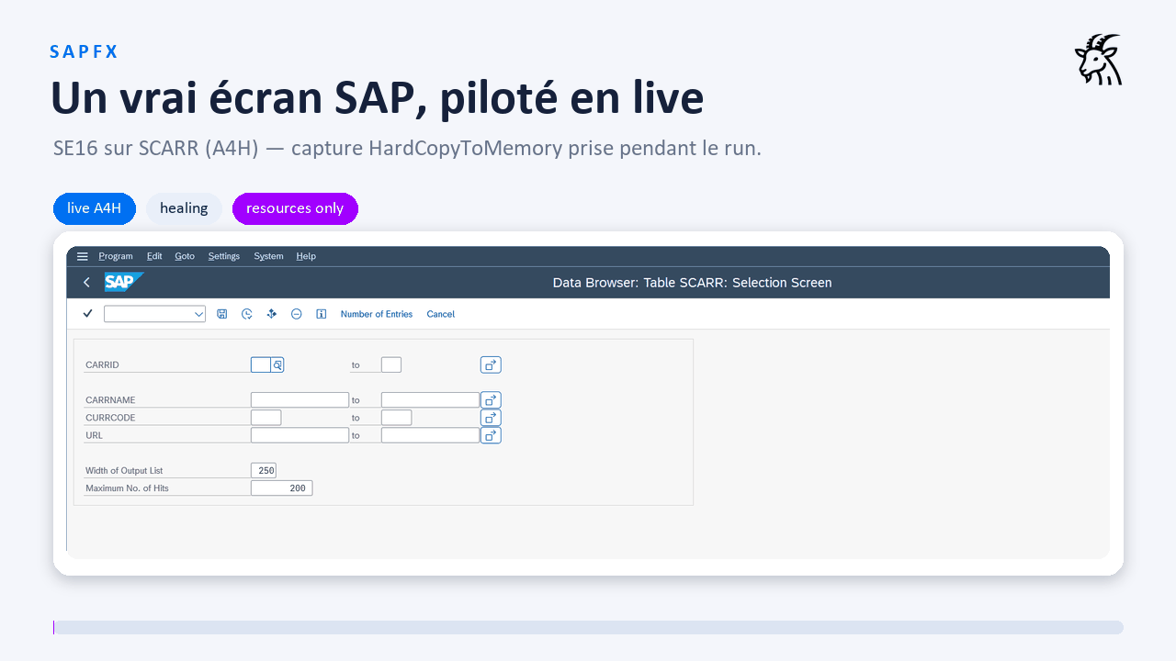This screenshot has width=1176, height=661.
Task: Click the SAP logo
Action: [123, 282]
